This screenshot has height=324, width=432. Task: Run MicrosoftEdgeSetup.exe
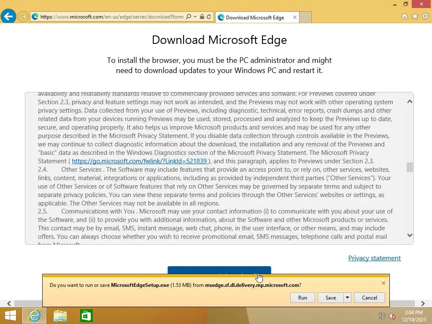tap(302, 297)
